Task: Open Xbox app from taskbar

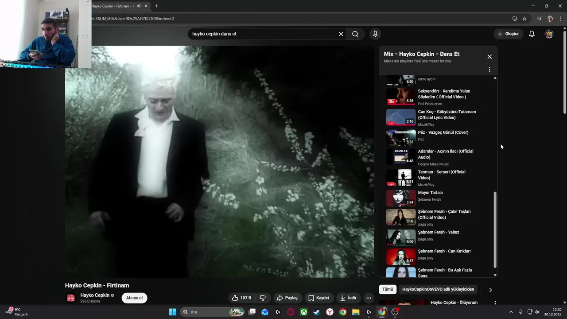Action: tap(304, 312)
